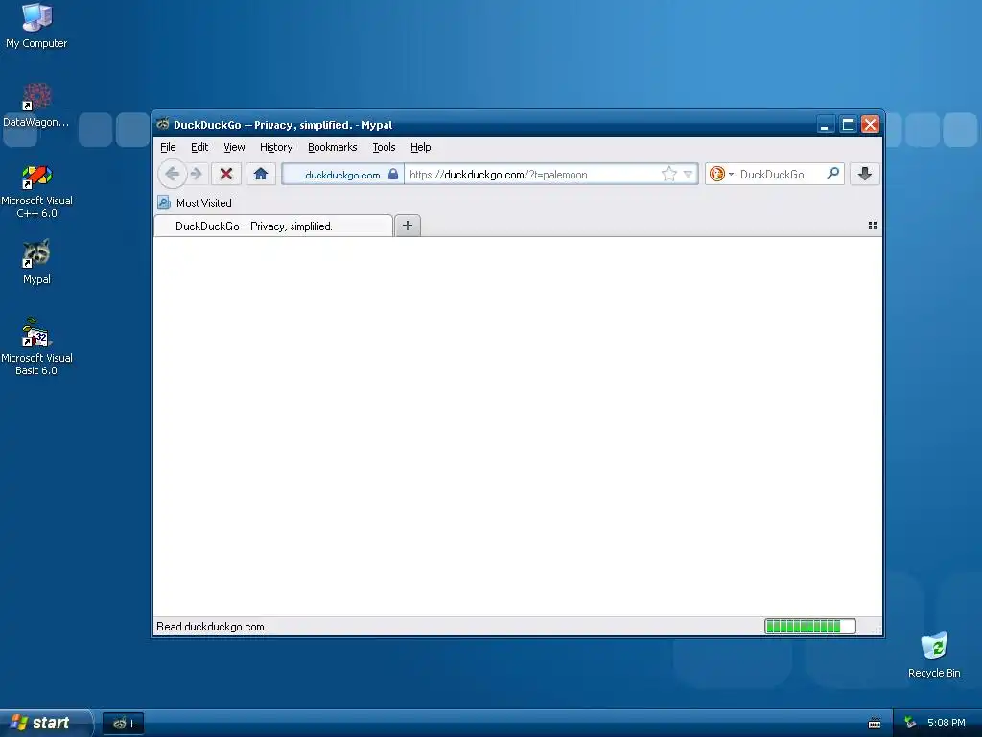Click the 'Read duckduckgo.com' status text
982x737 pixels.
pos(210,627)
